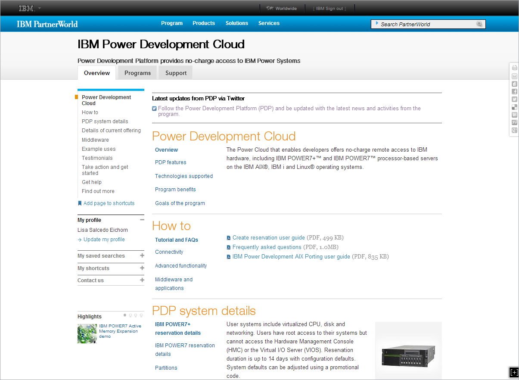This screenshot has width=519, height=380.
Task: Expand the Contact us section
Action: 142,280
